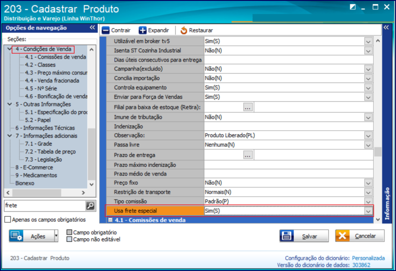Click the Cancelar orange X icon
The image size is (396, 271).
343,236
